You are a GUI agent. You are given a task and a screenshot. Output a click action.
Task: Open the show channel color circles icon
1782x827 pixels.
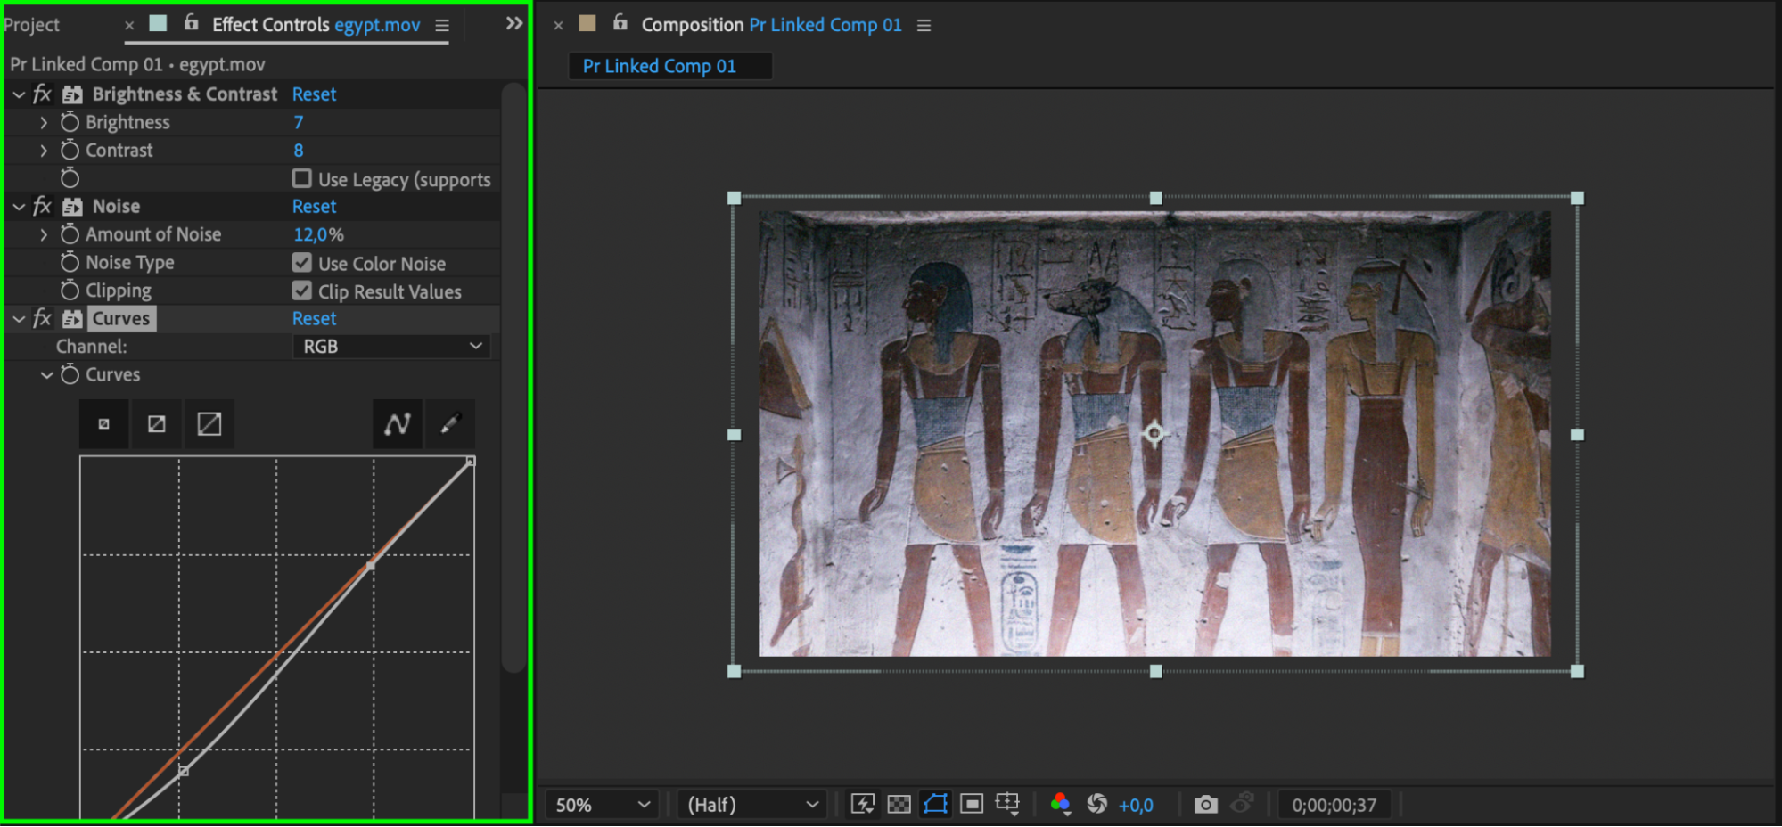tap(1060, 805)
